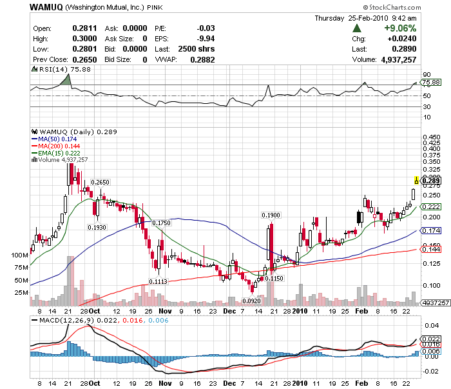Click the 25M volume axis label
Viewport: 451px width, 389px height.
pos(21,292)
